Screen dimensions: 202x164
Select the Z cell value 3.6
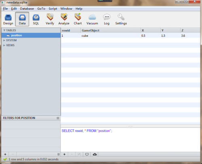(x=190, y=36)
